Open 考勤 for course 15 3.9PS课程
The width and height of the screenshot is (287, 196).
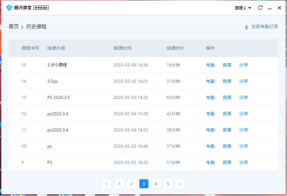[x=210, y=65]
